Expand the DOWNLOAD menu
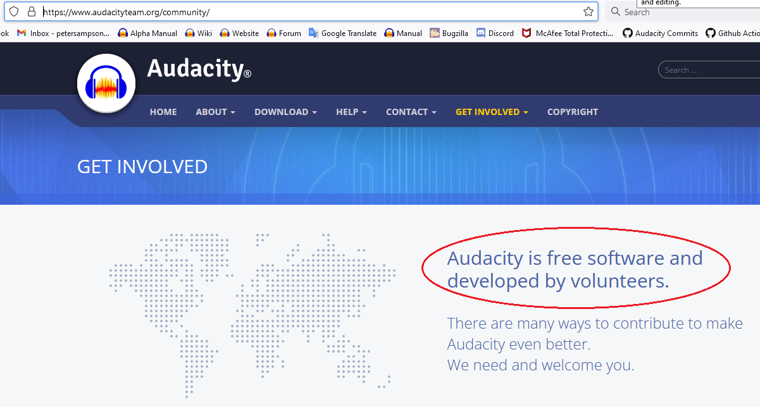760x407 pixels. [285, 112]
